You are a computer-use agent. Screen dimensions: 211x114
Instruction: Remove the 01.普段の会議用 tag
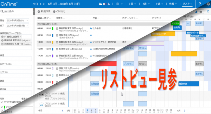tap(21, 37)
